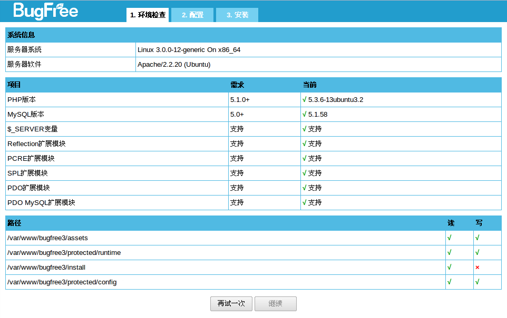
Task: Click the green check in $_SERVER变量 row
Action: [304, 129]
